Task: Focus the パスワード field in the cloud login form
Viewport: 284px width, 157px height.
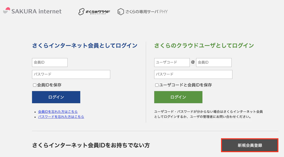Action: pyautogui.click(x=193, y=74)
